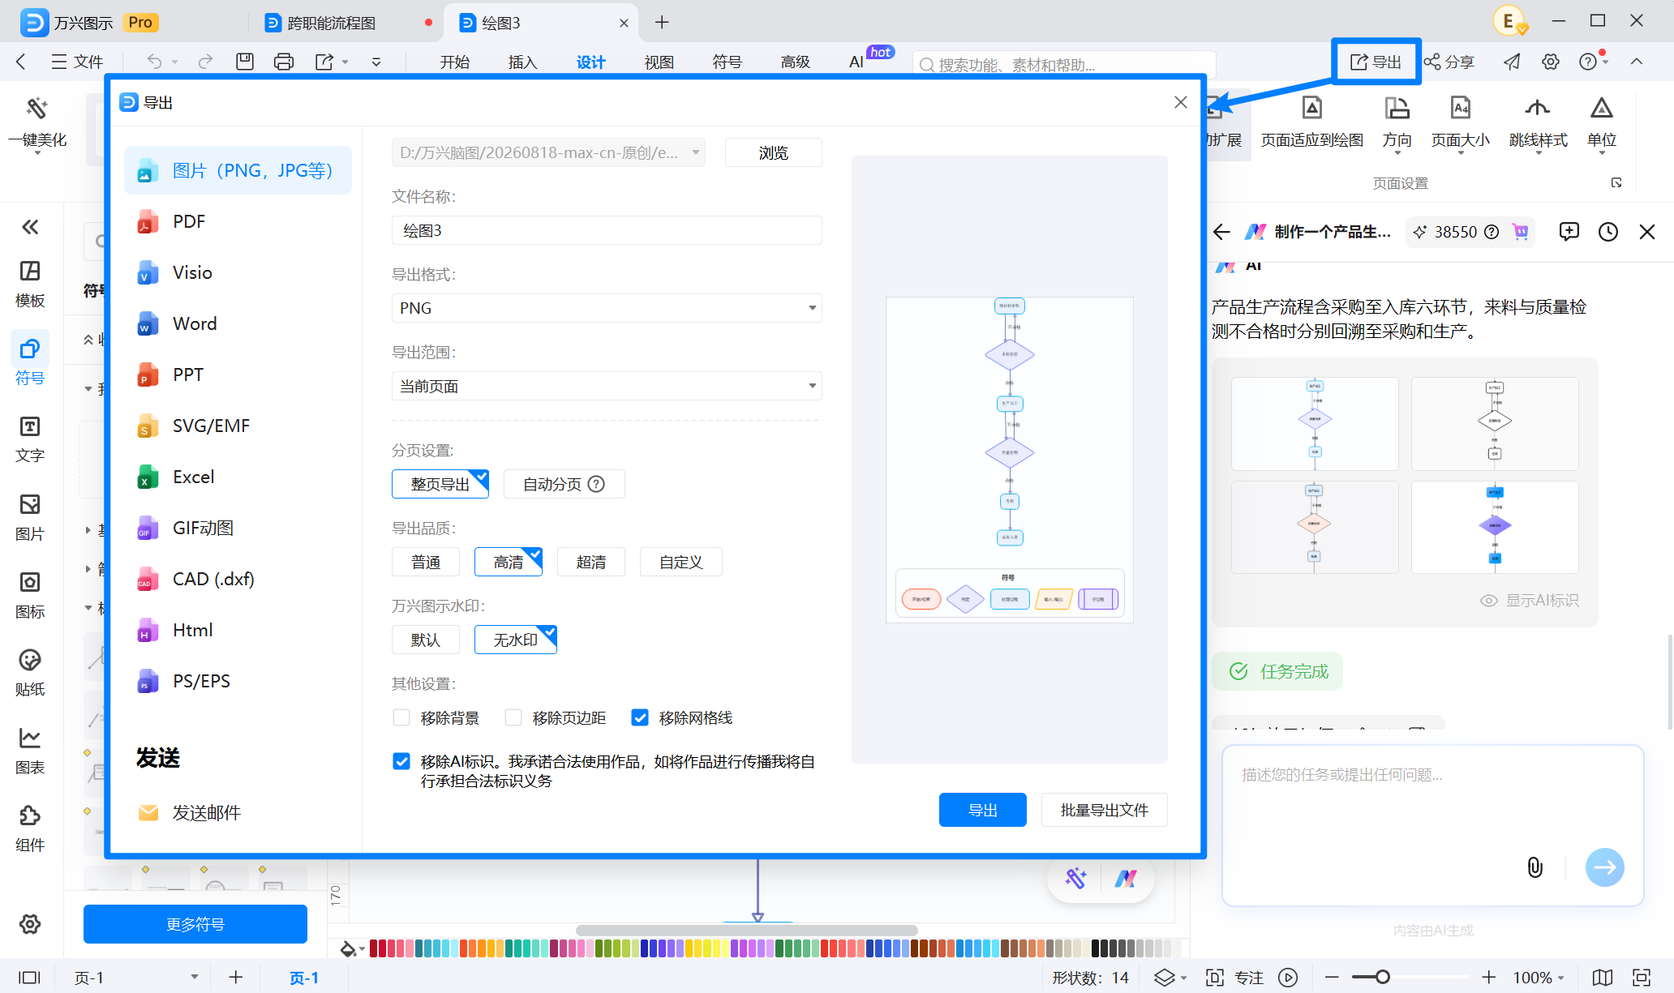Click the 一键美化 magic wand icon
This screenshot has height=993, width=1674.
pos(36,109)
